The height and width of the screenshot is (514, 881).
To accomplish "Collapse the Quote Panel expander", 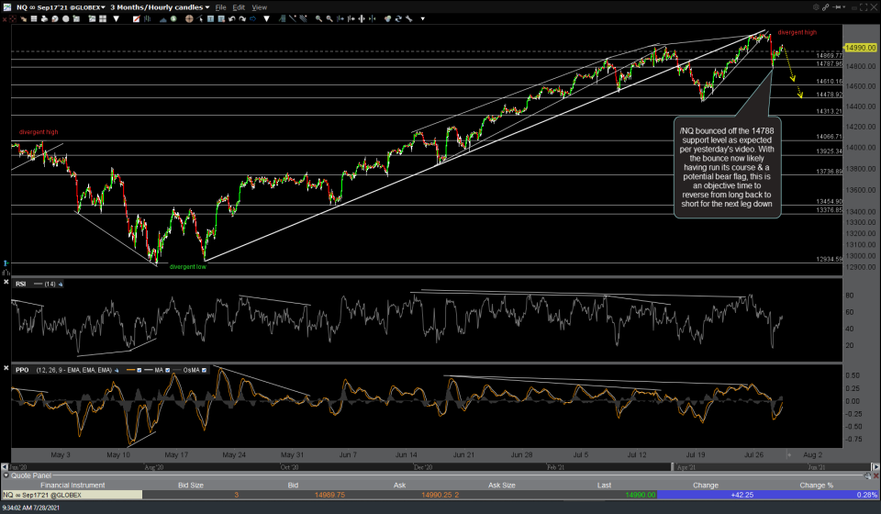I will 6,475.
